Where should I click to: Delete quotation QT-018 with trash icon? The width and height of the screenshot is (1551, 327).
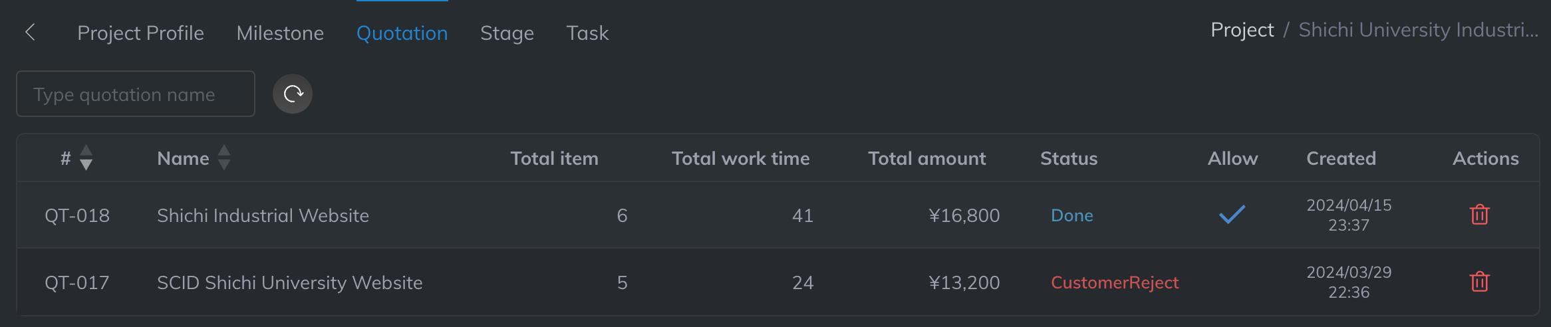[x=1479, y=215]
